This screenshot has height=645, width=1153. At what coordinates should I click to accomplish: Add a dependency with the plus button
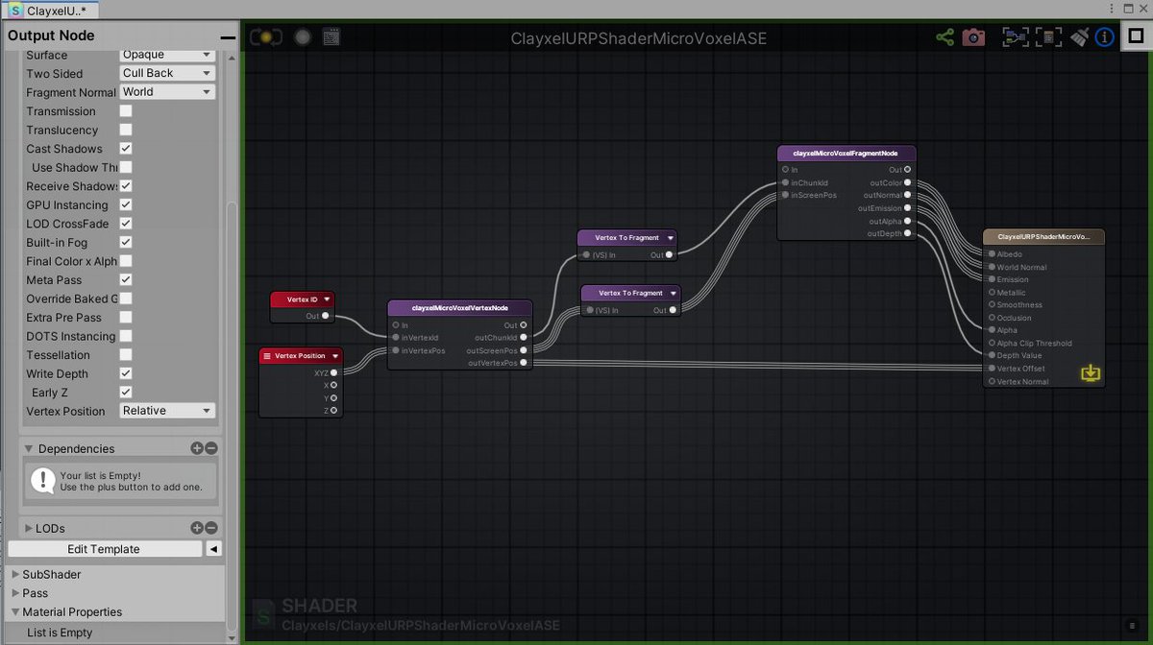199,447
